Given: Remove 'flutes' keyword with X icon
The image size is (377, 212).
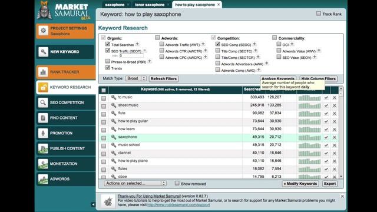Looking at the screenshot, I should click(x=335, y=169).
